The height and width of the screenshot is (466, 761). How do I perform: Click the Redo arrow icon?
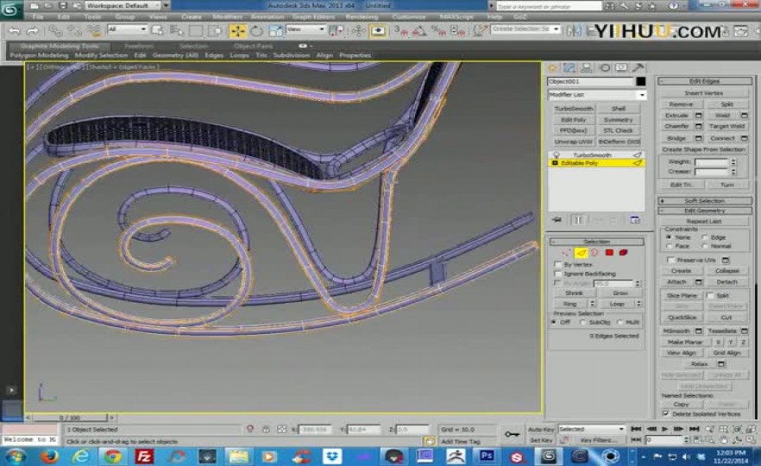(33, 32)
